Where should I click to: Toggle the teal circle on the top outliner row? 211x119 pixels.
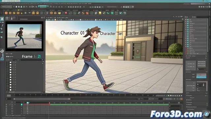point(188,20)
